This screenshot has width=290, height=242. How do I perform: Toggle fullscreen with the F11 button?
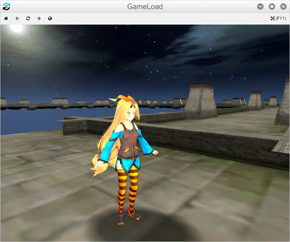(278, 18)
